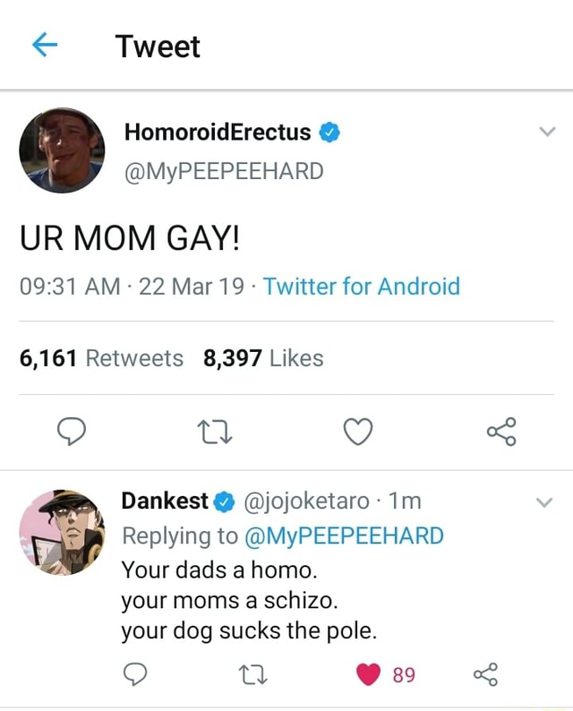Tap the @jojoketaro handle
This screenshot has width=573, height=711.
[x=305, y=501]
